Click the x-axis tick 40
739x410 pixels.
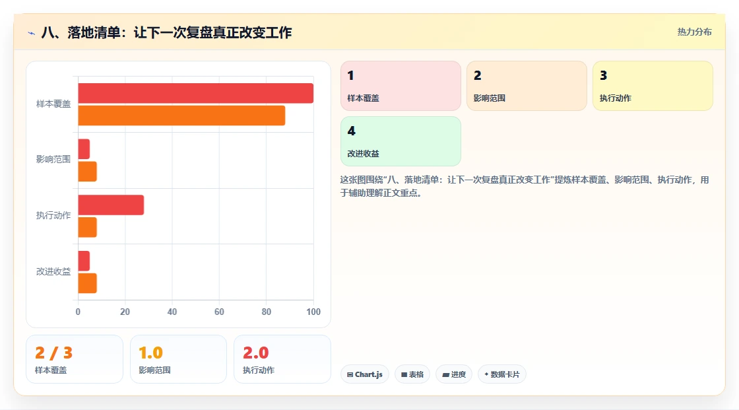[172, 312]
